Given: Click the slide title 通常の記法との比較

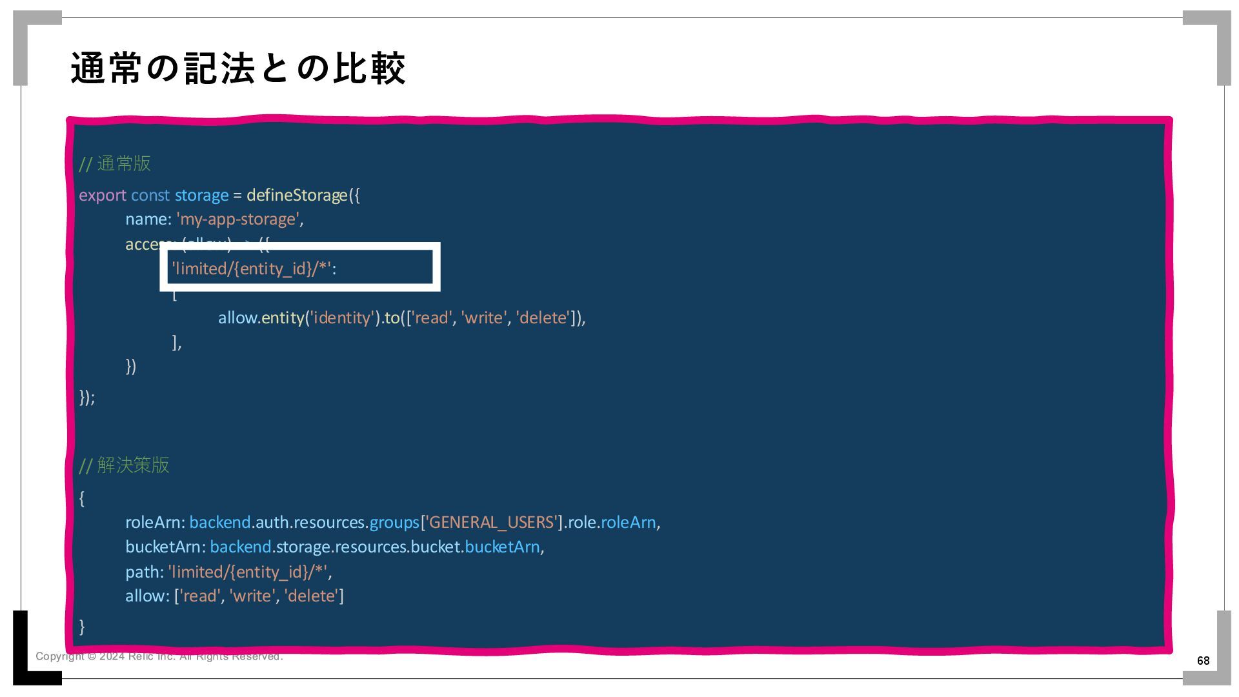Looking at the screenshot, I should 237,68.
